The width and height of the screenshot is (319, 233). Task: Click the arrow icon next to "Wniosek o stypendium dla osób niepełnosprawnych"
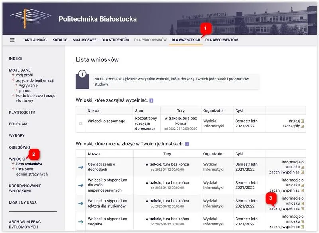coord(80,185)
